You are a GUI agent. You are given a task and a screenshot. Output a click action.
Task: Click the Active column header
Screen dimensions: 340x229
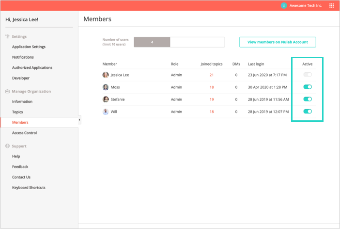click(x=308, y=64)
